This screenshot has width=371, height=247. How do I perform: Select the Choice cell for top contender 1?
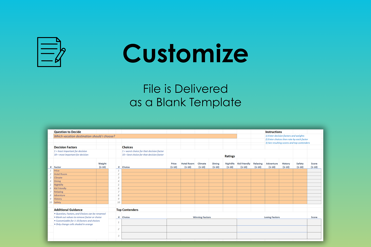click(144, 222)
